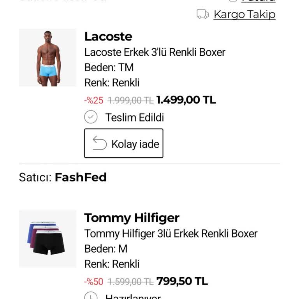
Task: Open Lacoste Erkek 3'lü Renkli Boxer title
Action: click(155, 52)
